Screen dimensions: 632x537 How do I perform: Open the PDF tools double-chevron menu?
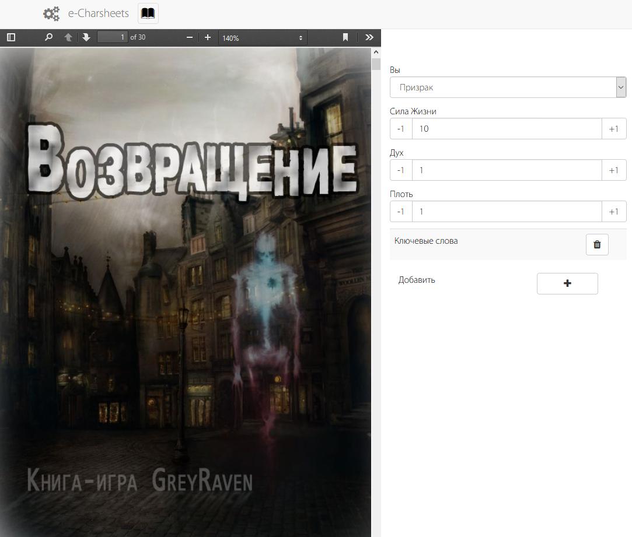tap(369, 37)
